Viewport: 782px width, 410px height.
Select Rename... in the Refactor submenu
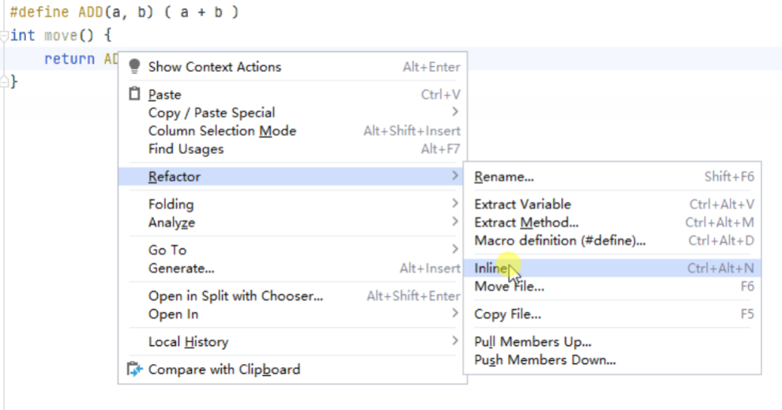(504, 177)
